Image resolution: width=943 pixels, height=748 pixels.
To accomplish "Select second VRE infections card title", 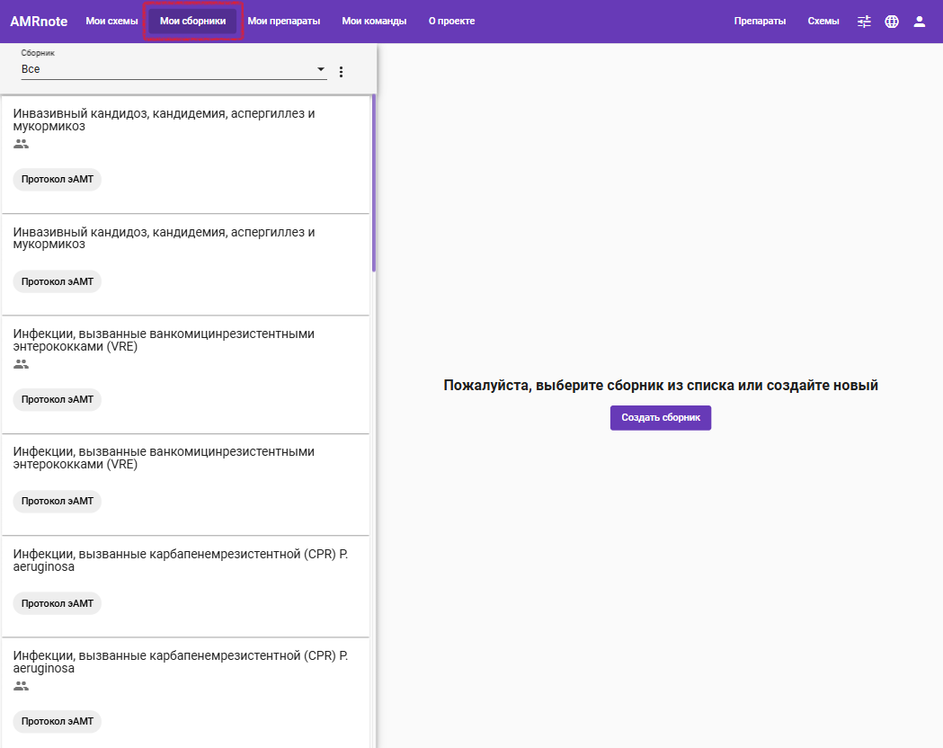I will pos(164,458).
